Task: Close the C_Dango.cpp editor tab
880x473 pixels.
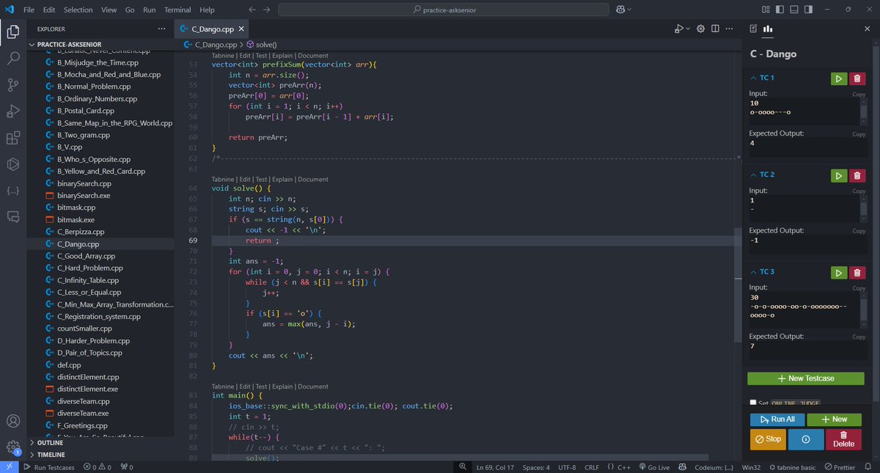Action: click(x=241, y=29)
